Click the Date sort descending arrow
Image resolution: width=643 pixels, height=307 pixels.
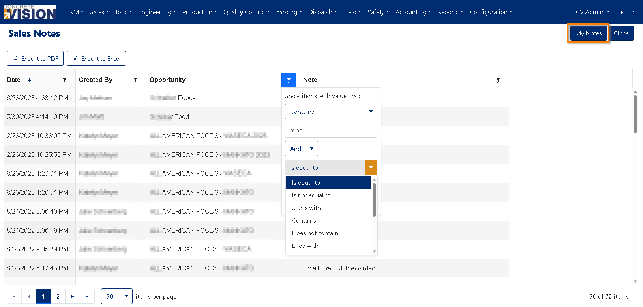pos(29,80)
